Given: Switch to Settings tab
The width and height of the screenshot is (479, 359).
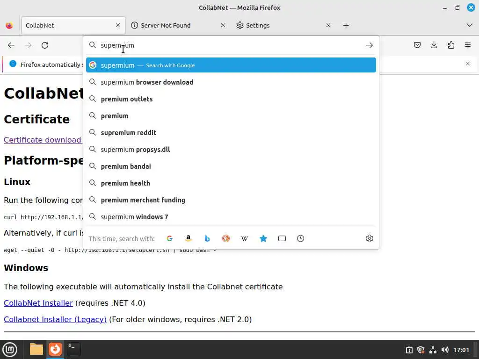Looking at the screenshot, I should coord(283,25).
